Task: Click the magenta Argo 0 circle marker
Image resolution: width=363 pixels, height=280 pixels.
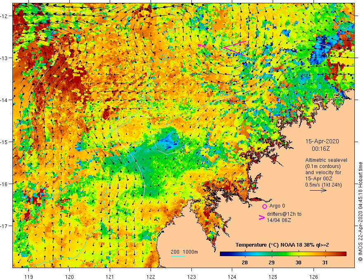Action: click(x=264, y=206)
